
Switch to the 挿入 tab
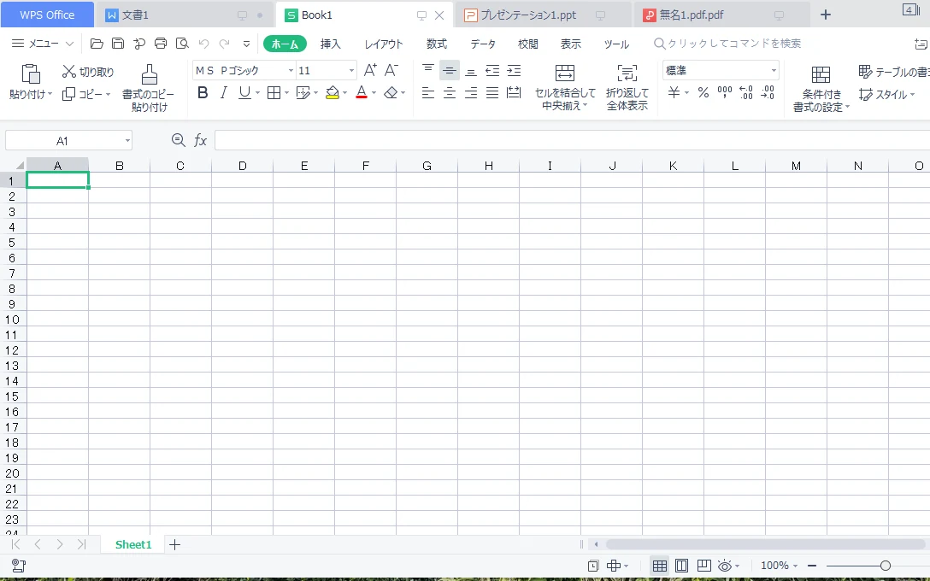(330, 44)
